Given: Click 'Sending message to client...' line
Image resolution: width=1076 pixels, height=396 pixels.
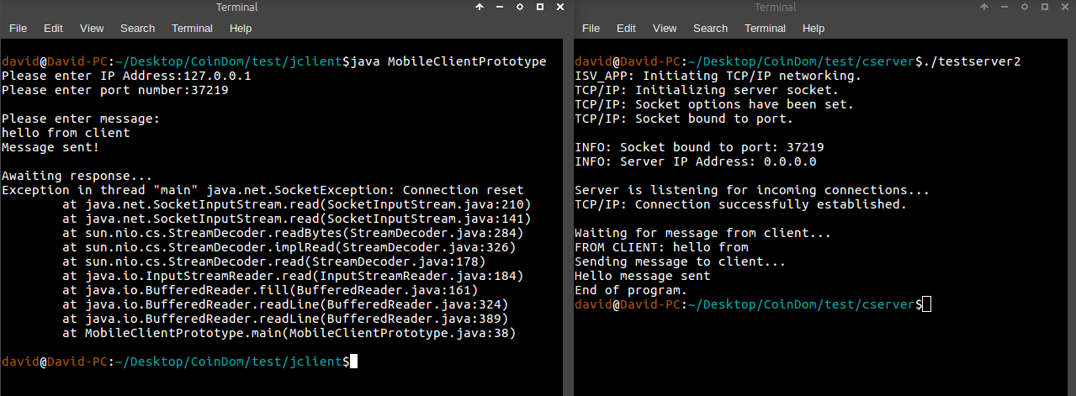Looking at the screenshot, I should tap(680, 261).
